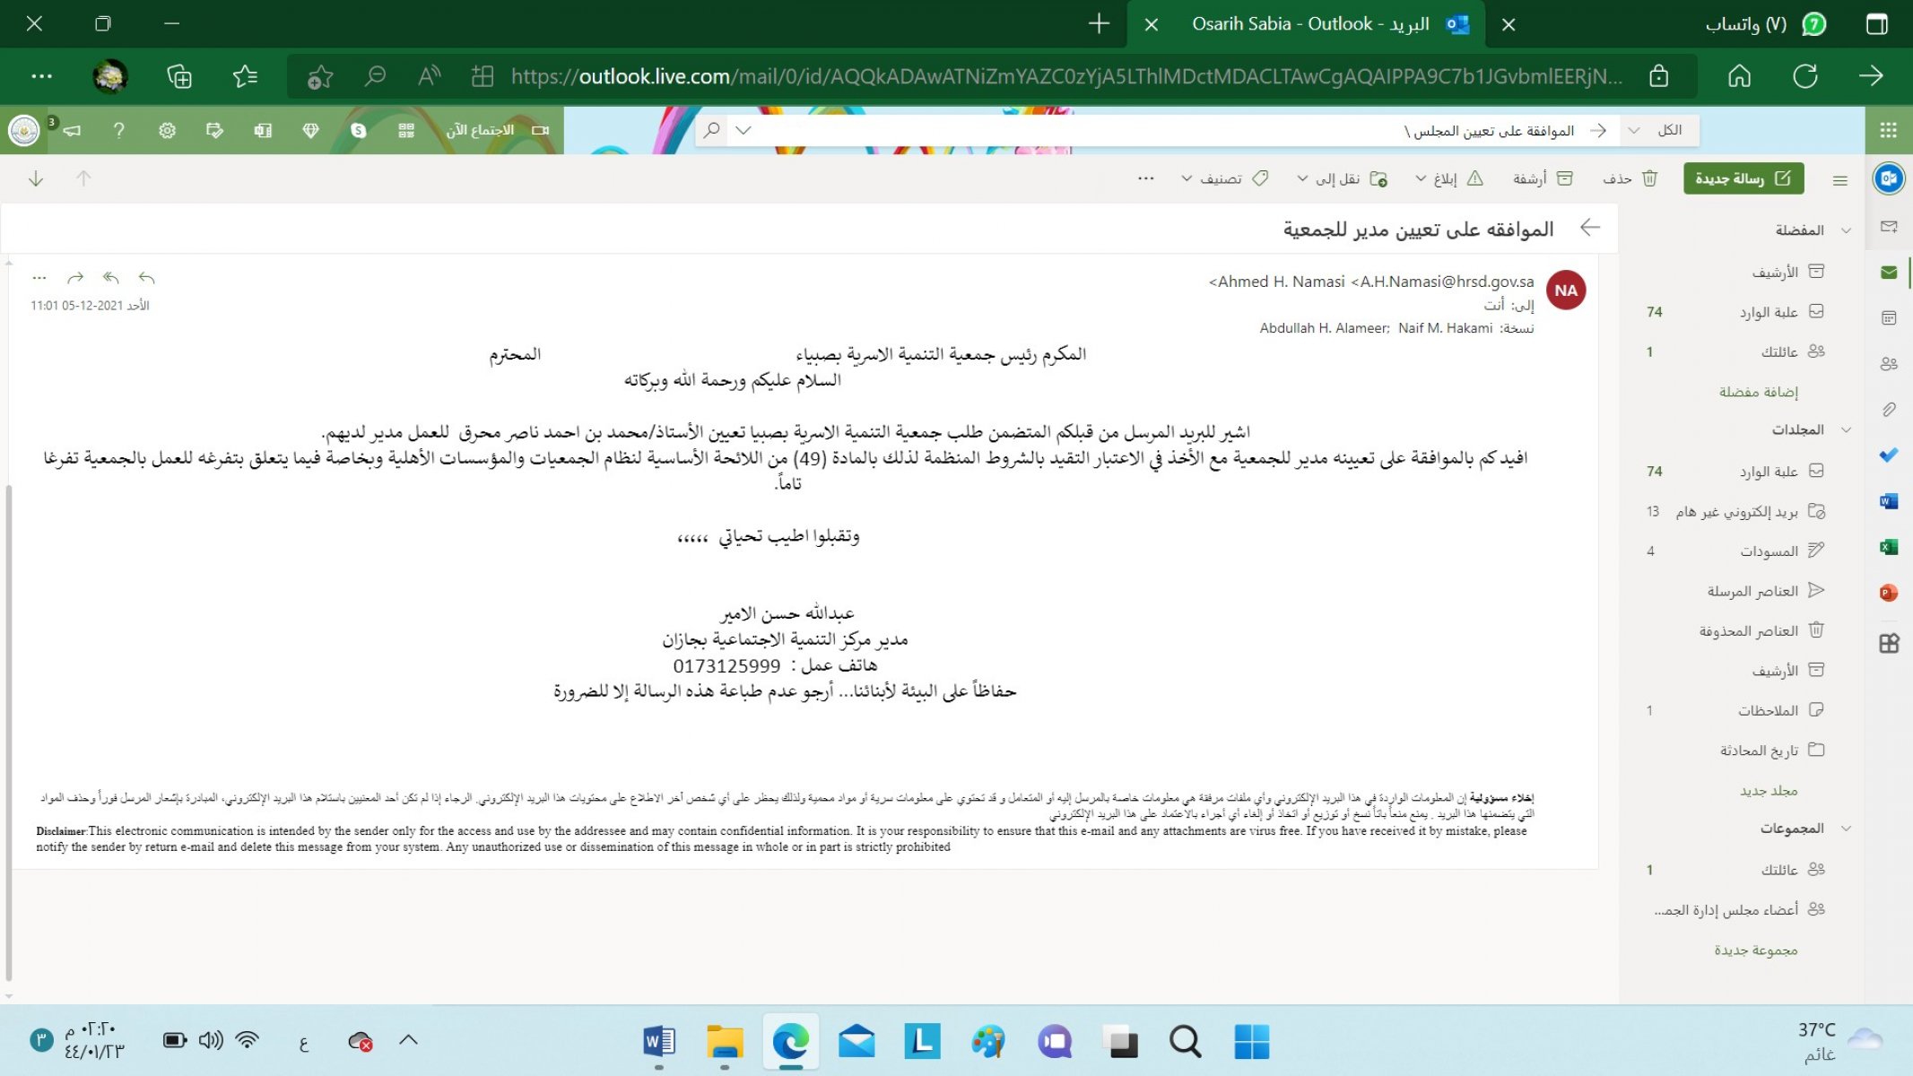This screenshot has height=1076, width=1913.
Task: Open the Calendar module in the right rail
Action: pyautogui.click(x=1889, y=318)
